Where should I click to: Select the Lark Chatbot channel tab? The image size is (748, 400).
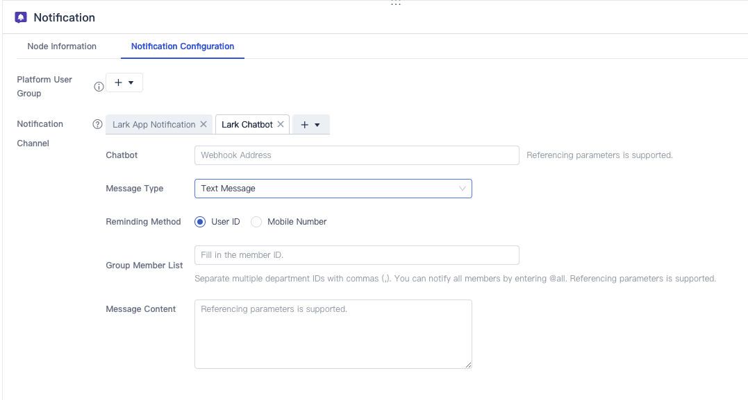(247, 125)
